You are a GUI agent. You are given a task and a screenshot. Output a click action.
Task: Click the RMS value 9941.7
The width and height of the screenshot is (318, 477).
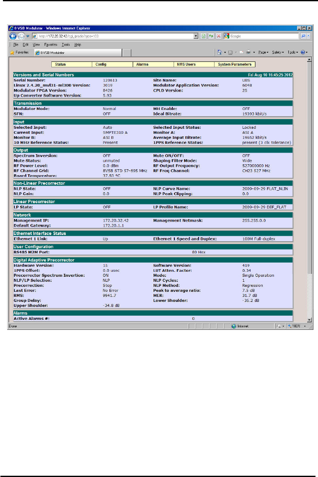tap(109, 296)
